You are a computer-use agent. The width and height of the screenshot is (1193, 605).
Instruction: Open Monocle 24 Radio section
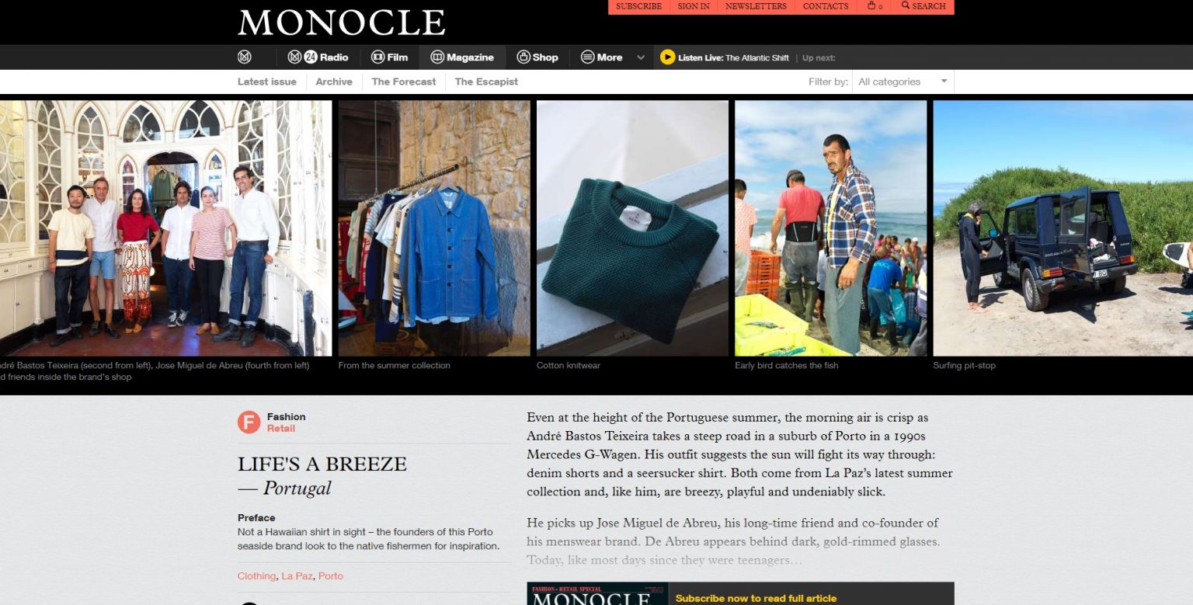(x=318, y=57)
